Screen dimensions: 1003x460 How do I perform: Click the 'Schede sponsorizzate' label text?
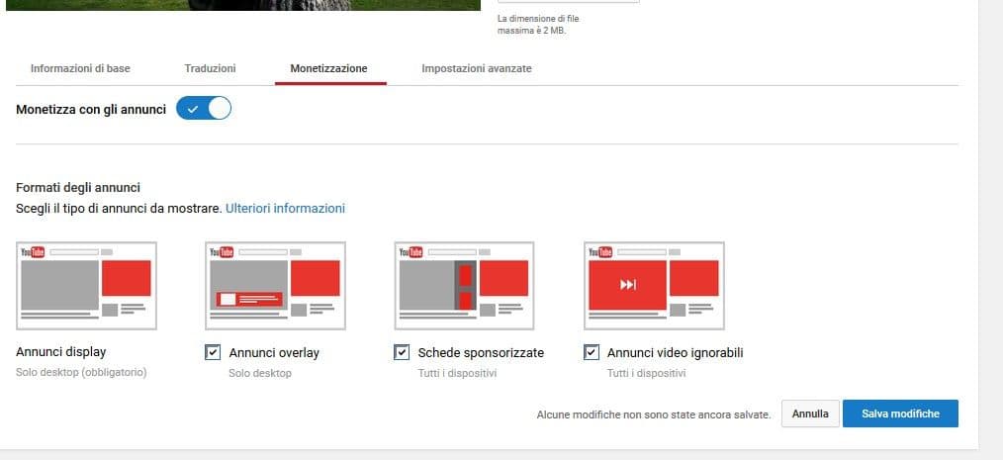[481, 352]
